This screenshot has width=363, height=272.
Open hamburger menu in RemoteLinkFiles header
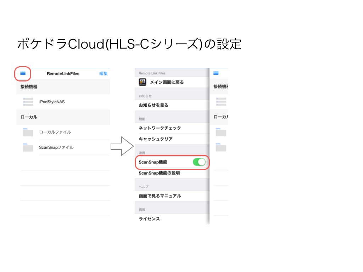pyautogui.click(x=23, y=73)
